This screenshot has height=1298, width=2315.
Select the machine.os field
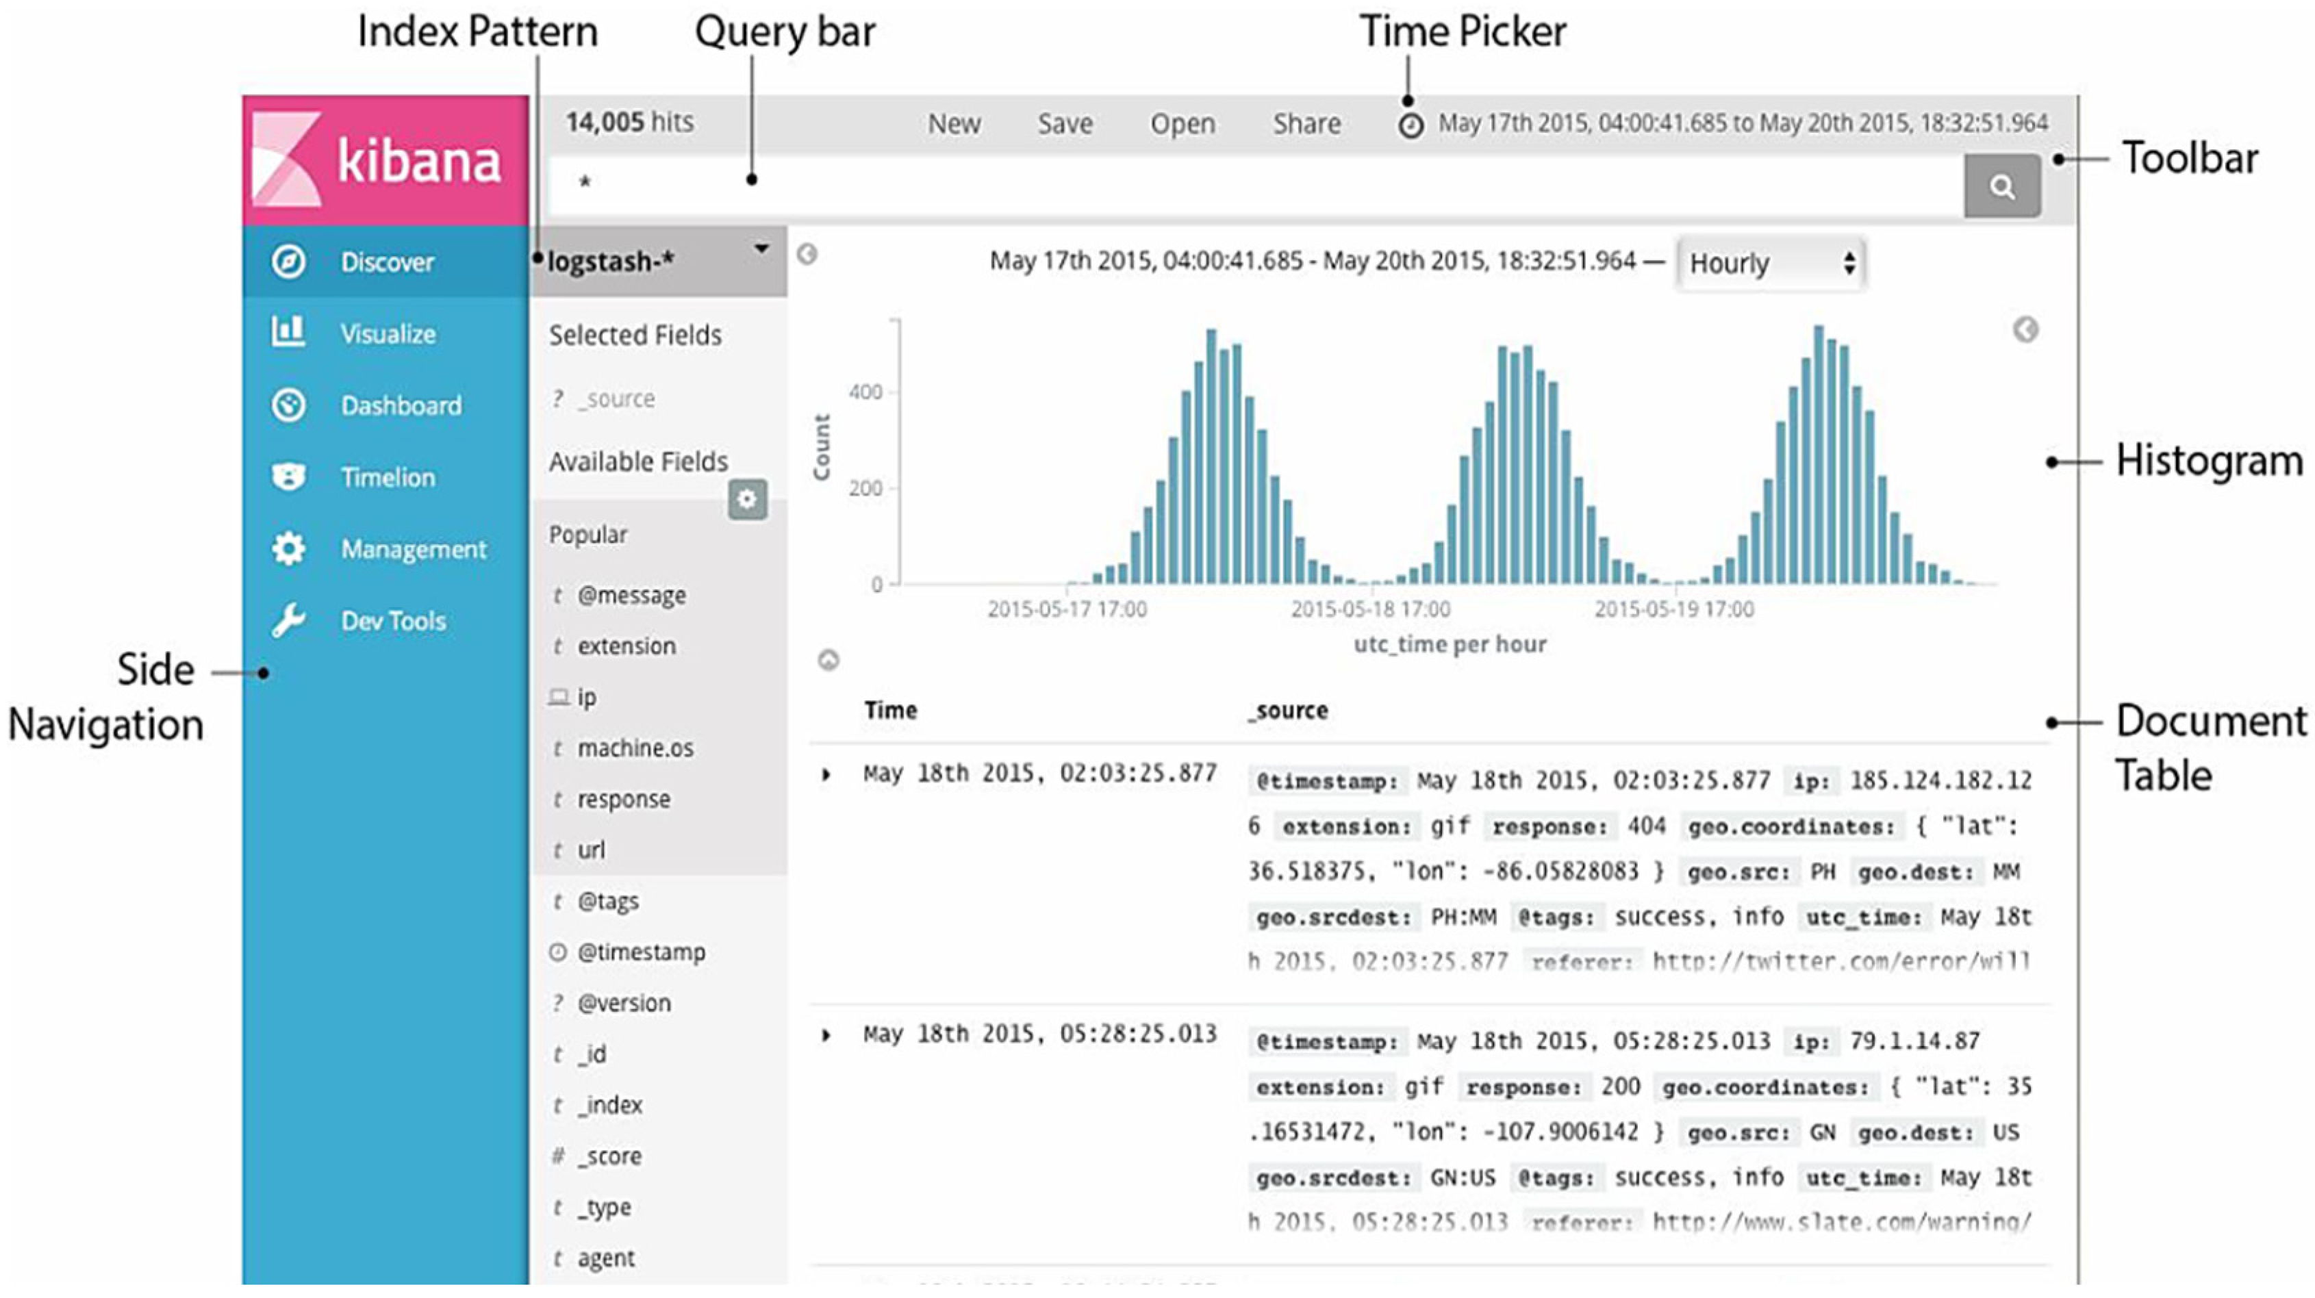click(x=635, y=748)
